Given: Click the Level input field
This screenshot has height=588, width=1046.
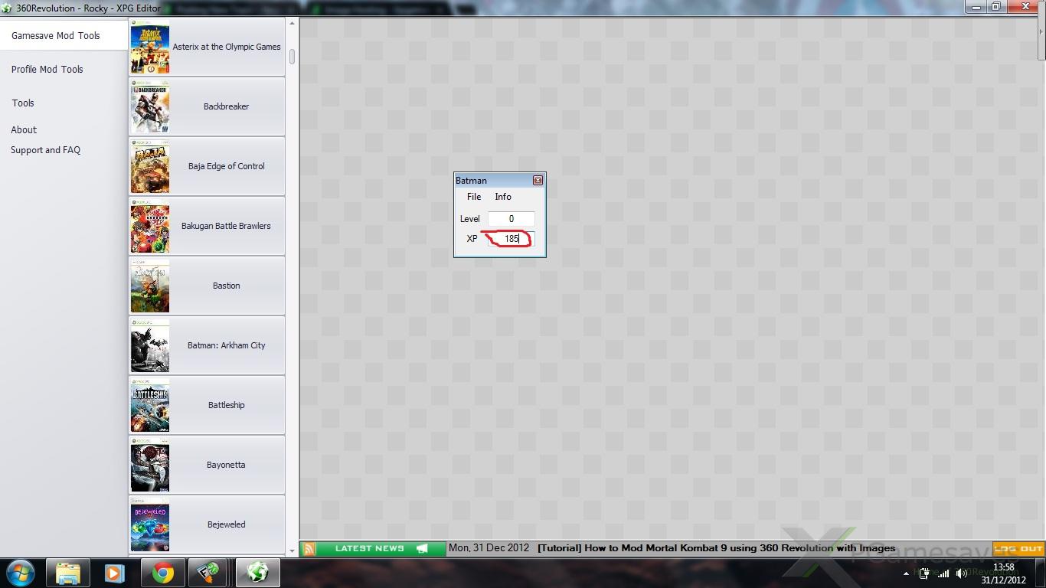Looking at the screenshot, I should pyautogui.click(x=511, y=219).
